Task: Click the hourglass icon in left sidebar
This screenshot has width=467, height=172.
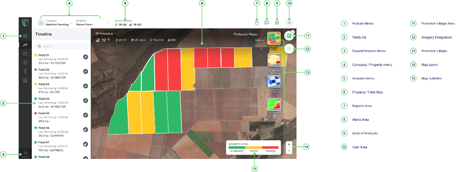Action: tap(25, 71)
